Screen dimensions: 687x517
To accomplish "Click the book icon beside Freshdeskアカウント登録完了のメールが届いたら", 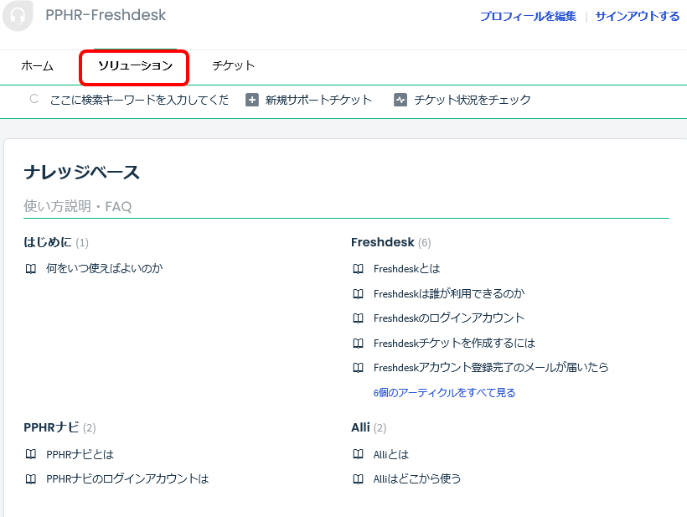I will pos(358,368).
